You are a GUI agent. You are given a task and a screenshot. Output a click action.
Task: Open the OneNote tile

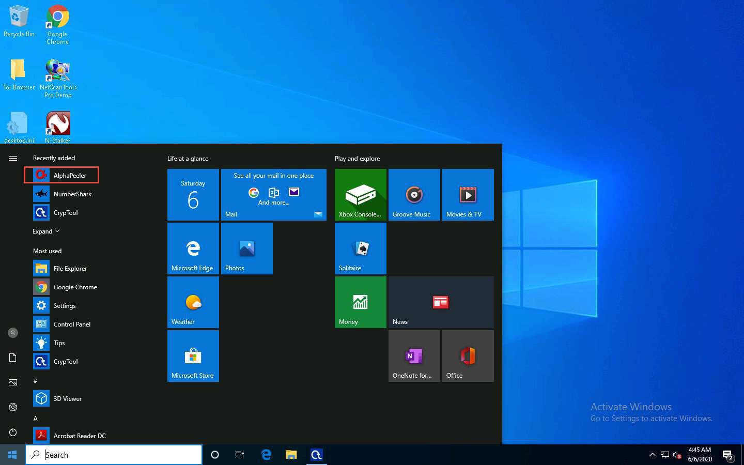tap(414, 356)
